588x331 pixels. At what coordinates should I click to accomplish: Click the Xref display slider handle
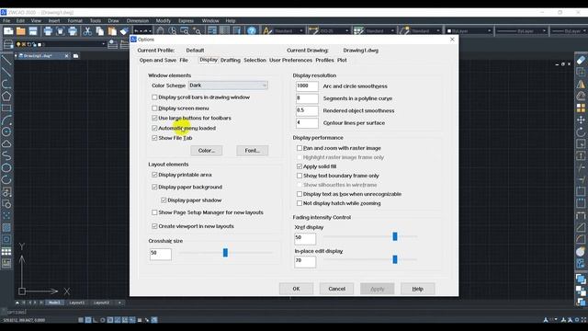[395, 236]
